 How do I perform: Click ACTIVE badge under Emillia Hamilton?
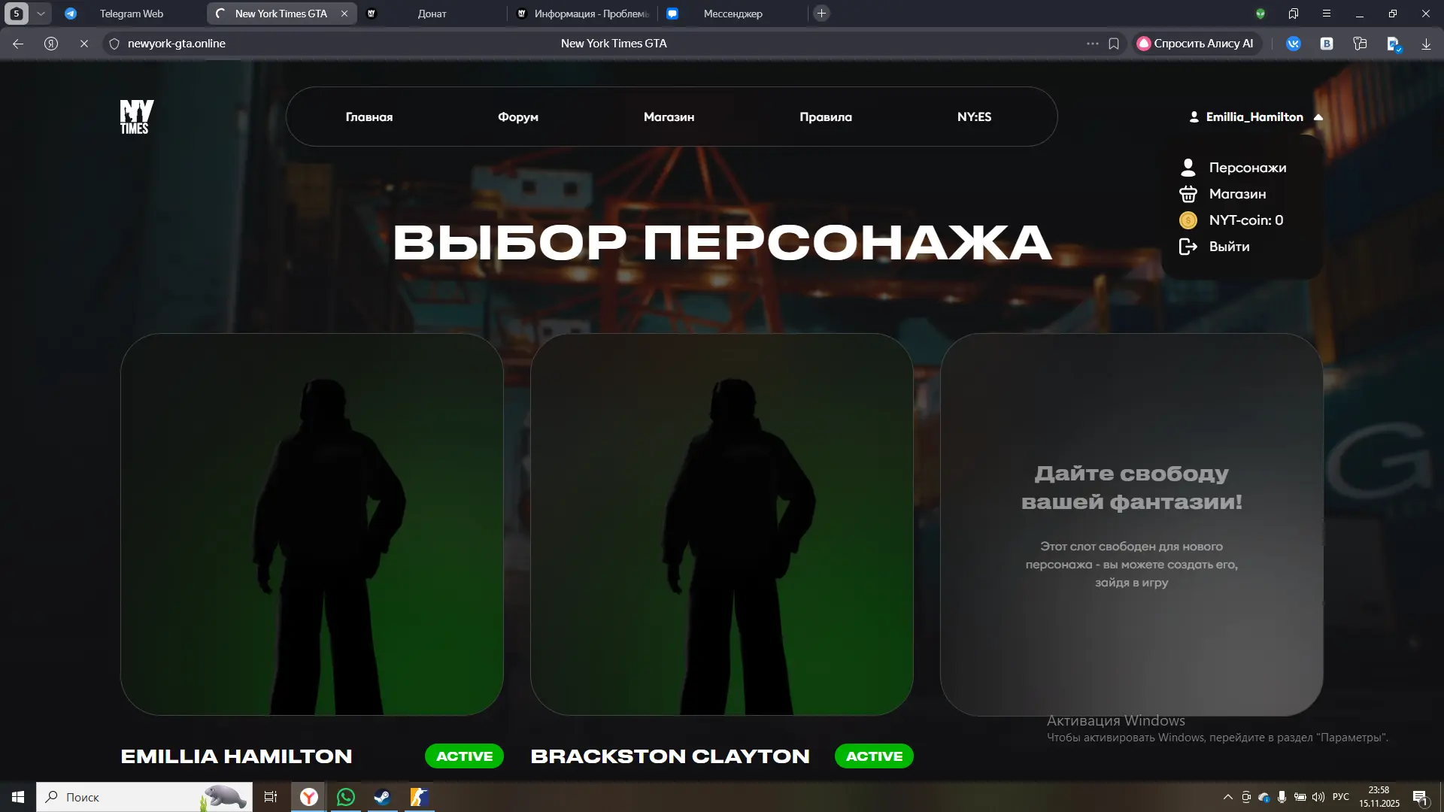[464, 756]
